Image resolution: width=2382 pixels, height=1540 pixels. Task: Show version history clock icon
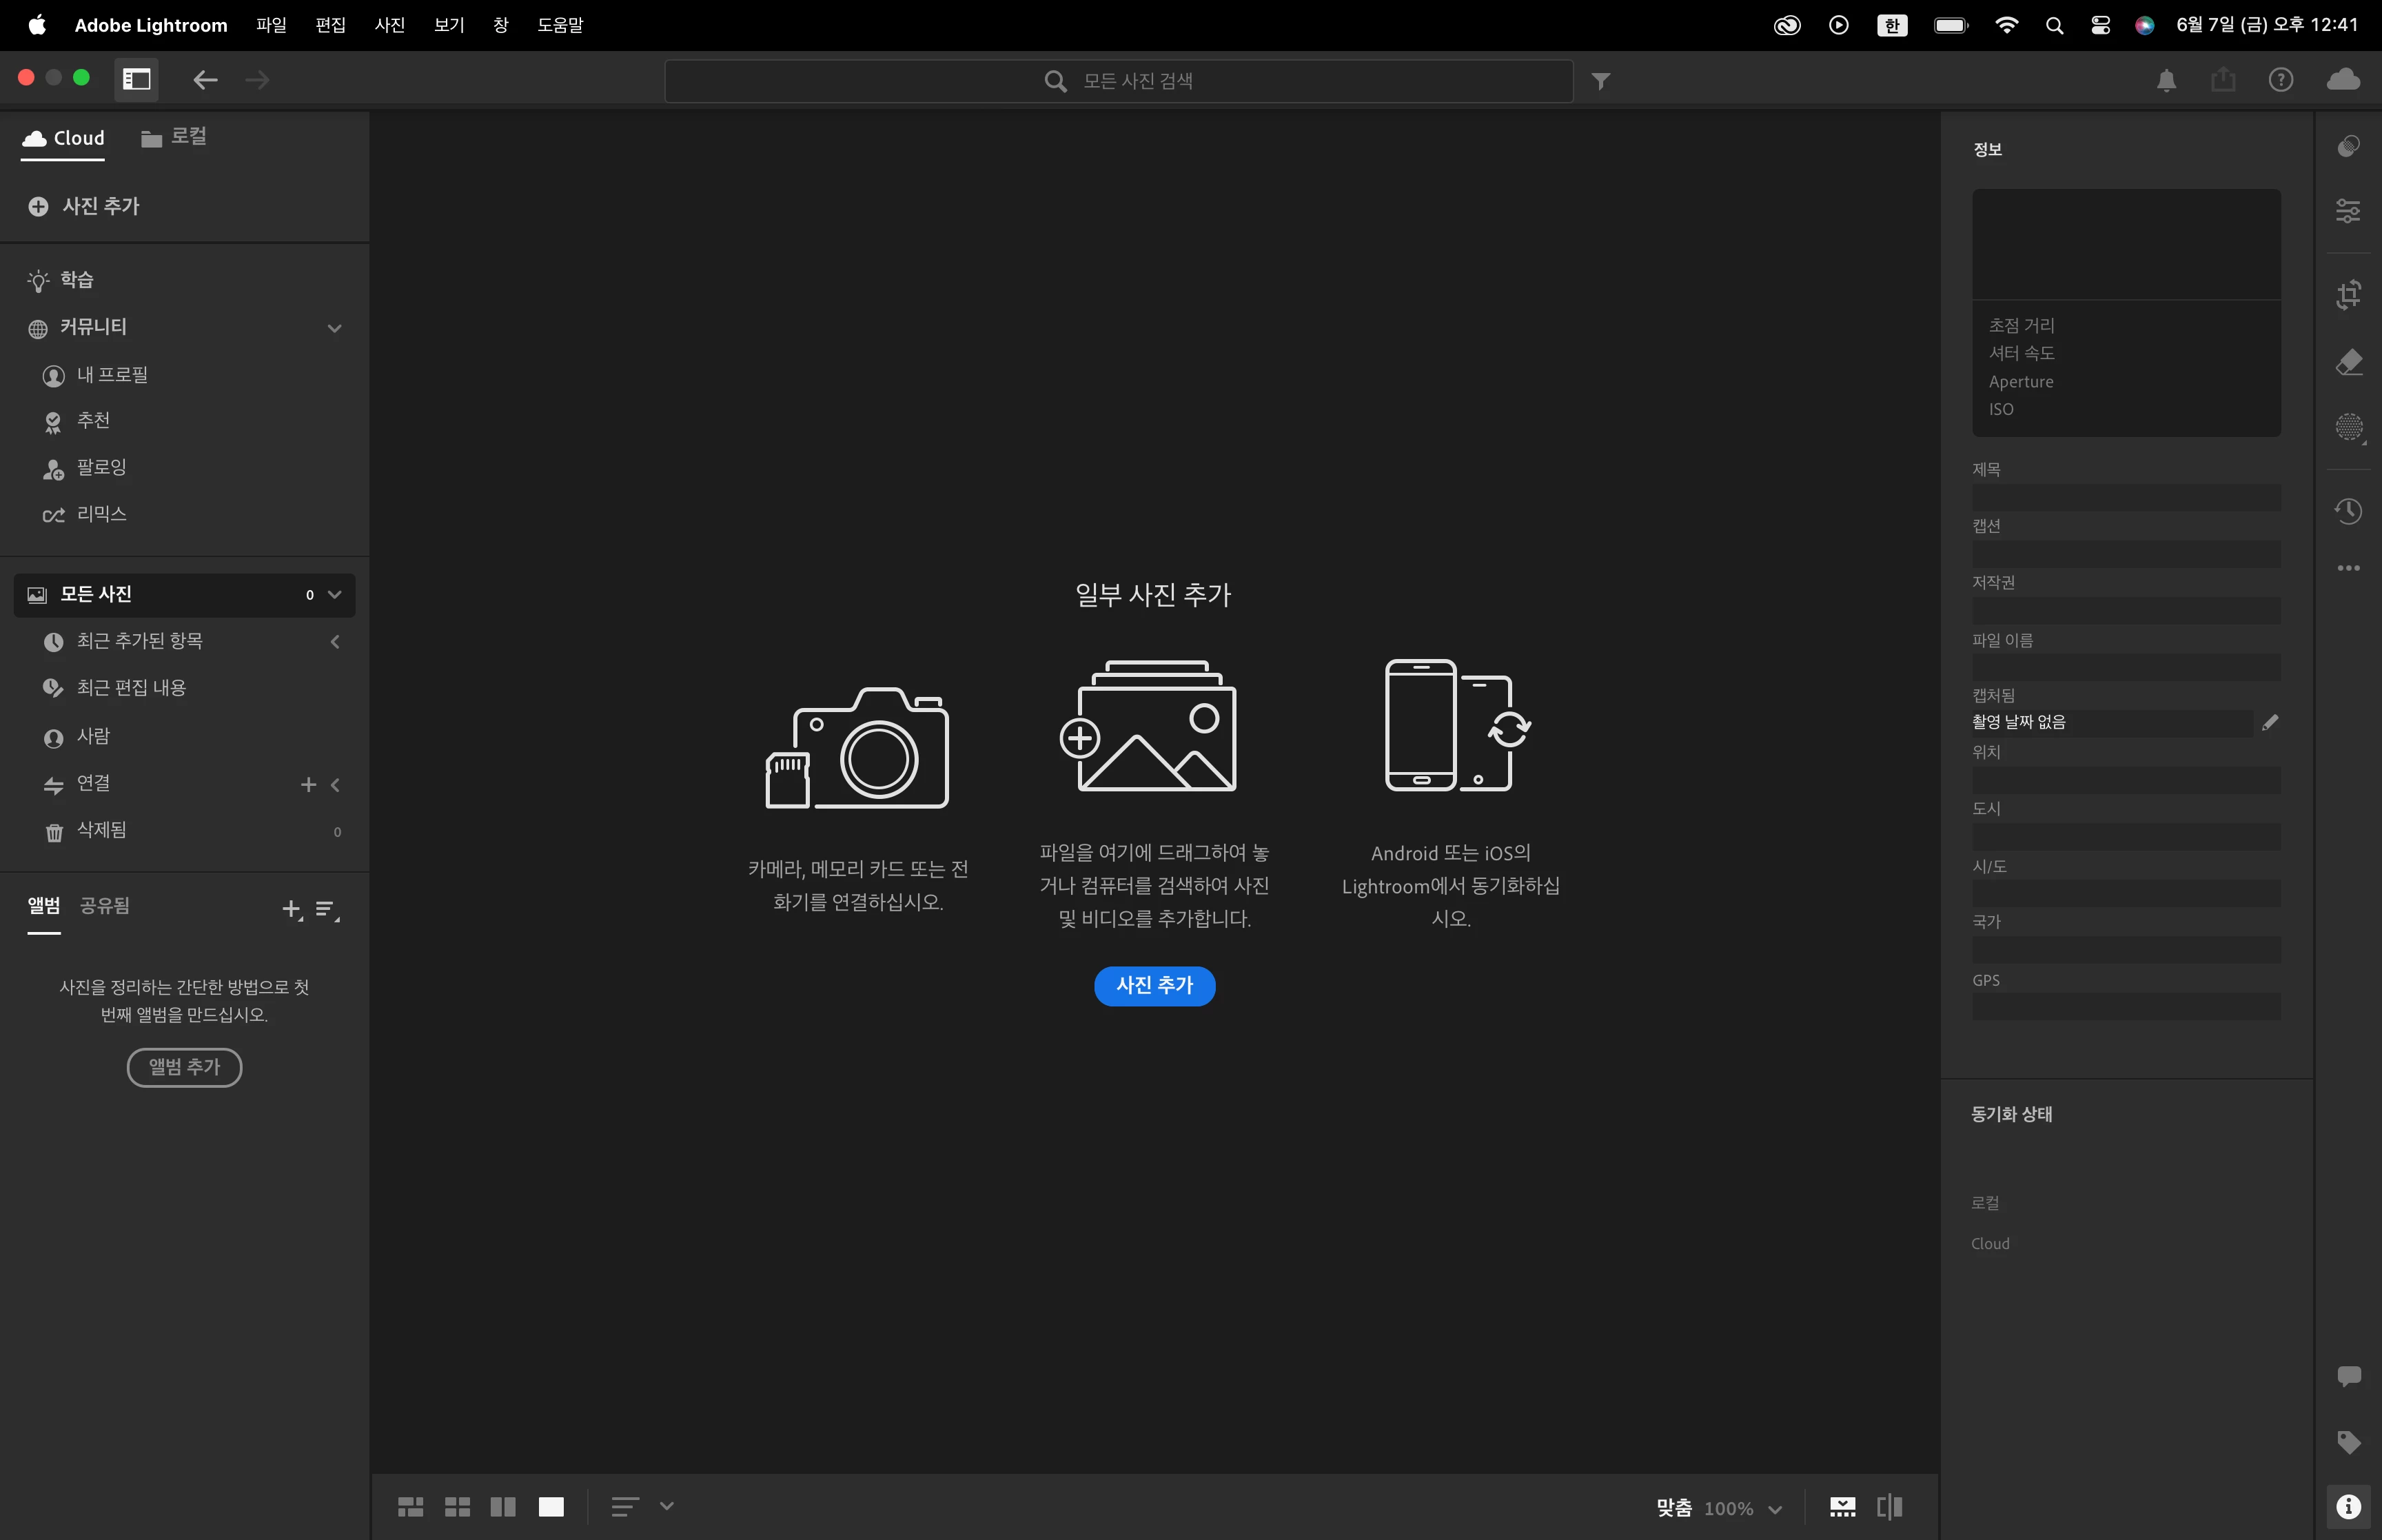click(x=2348, y=512)
